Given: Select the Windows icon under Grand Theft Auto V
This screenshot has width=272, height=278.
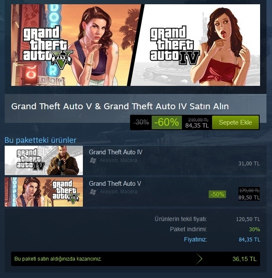Looking at the screenshot, I should [93, 192].
